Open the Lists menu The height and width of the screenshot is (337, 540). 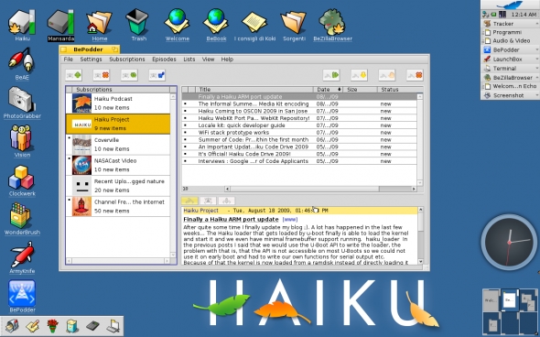[x=189, y=60]
